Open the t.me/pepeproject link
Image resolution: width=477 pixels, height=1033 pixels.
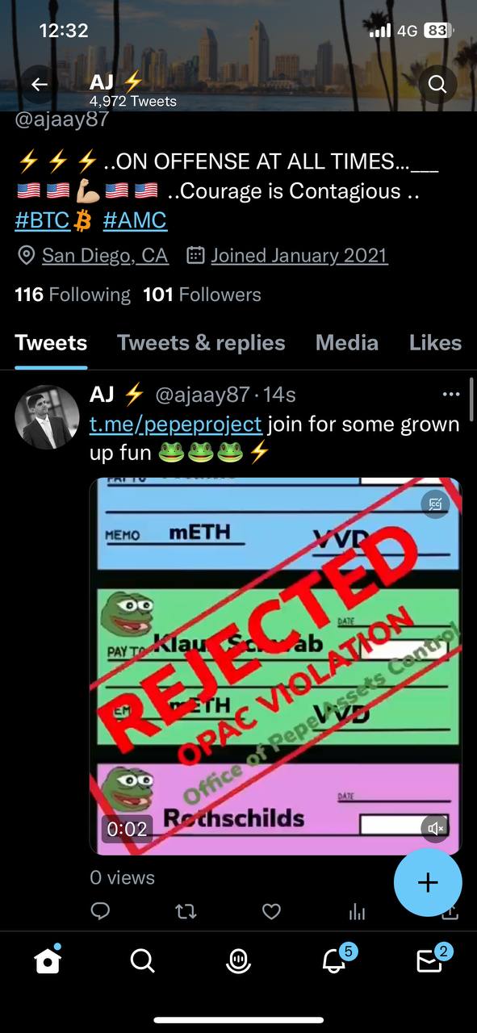pos(176,424)
